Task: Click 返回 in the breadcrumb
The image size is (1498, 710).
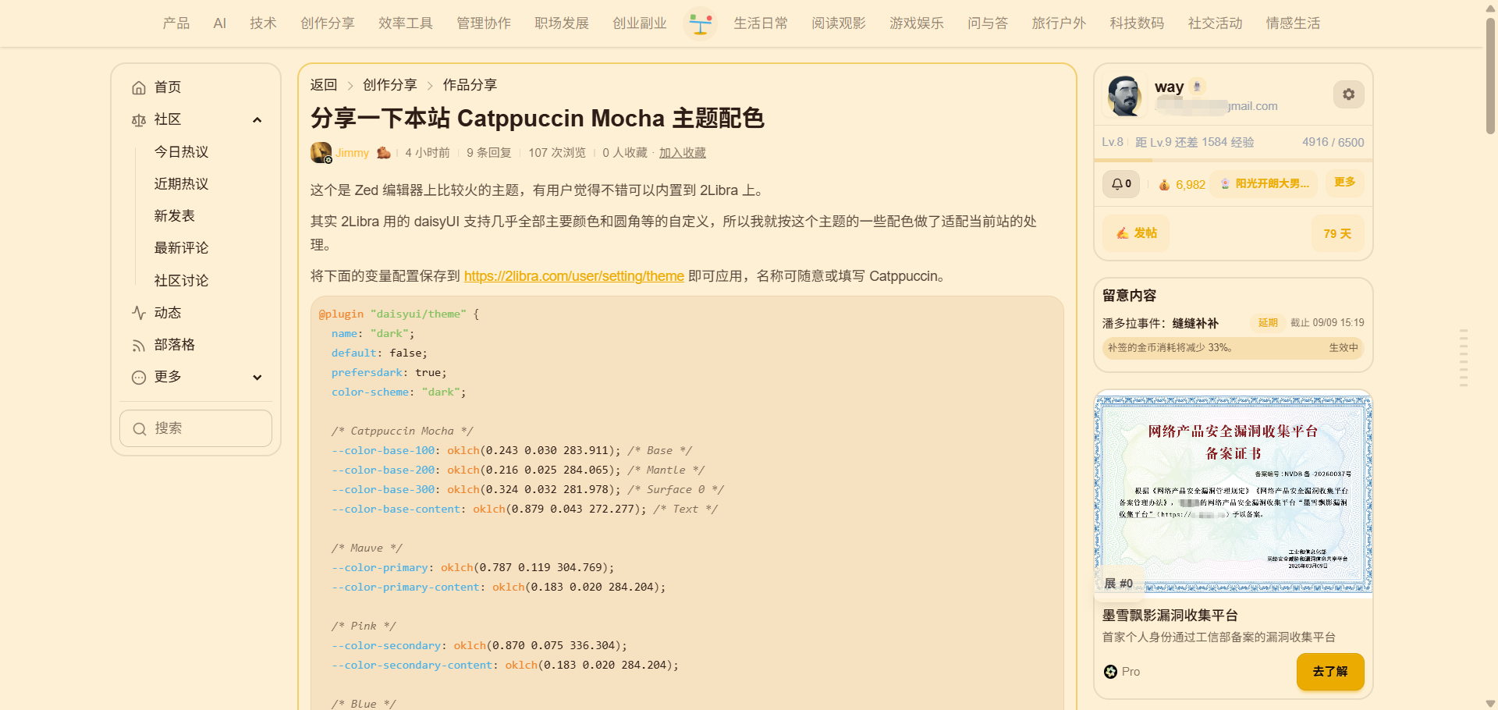Action: pos(324,85)
